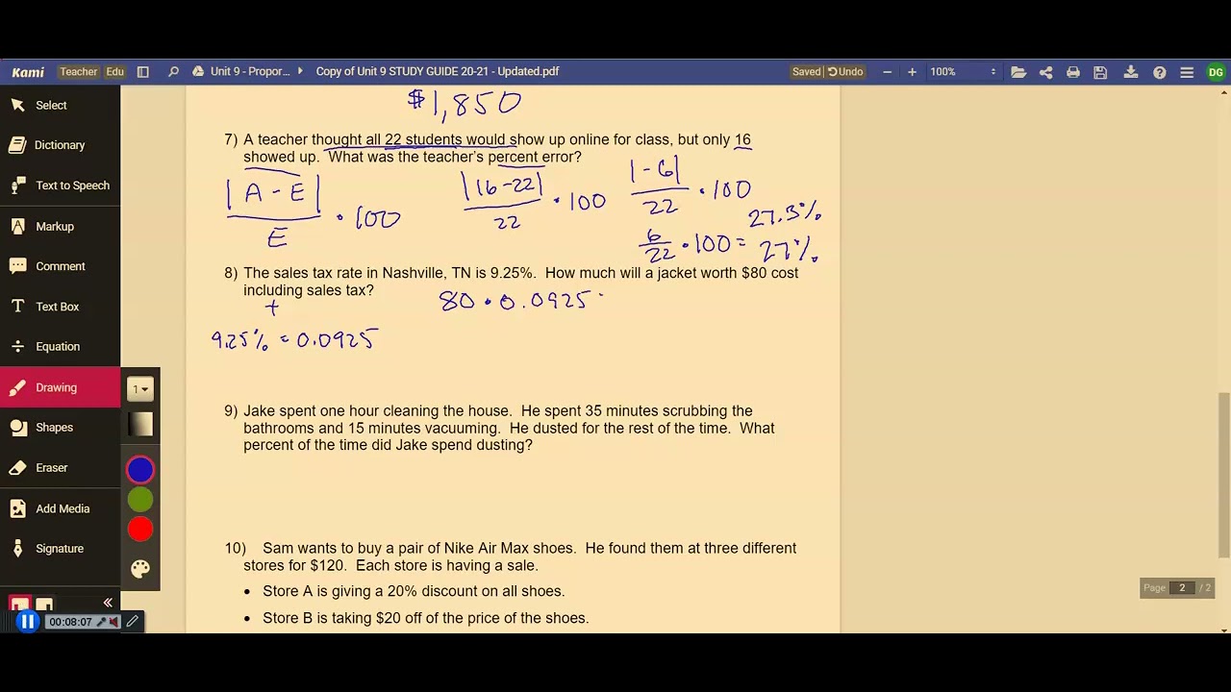This screenshot has width=1231, height=692.
Task: Open the custom color palette
Action: click(140, 568)
